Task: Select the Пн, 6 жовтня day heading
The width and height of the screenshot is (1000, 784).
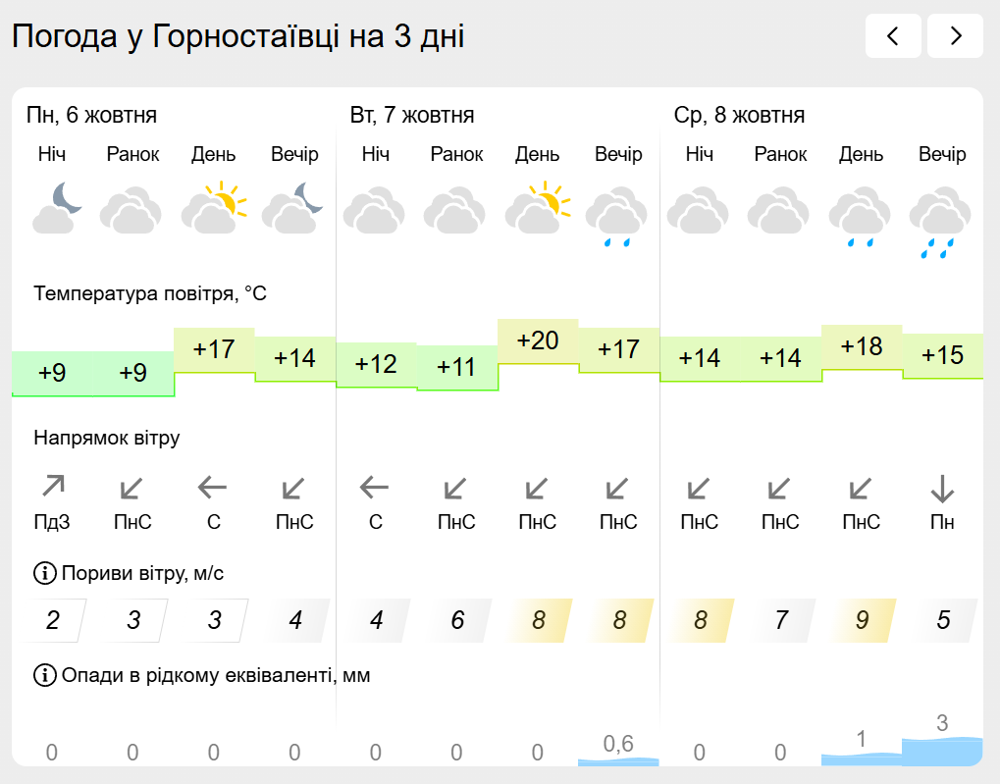Action: pos(91,116)
